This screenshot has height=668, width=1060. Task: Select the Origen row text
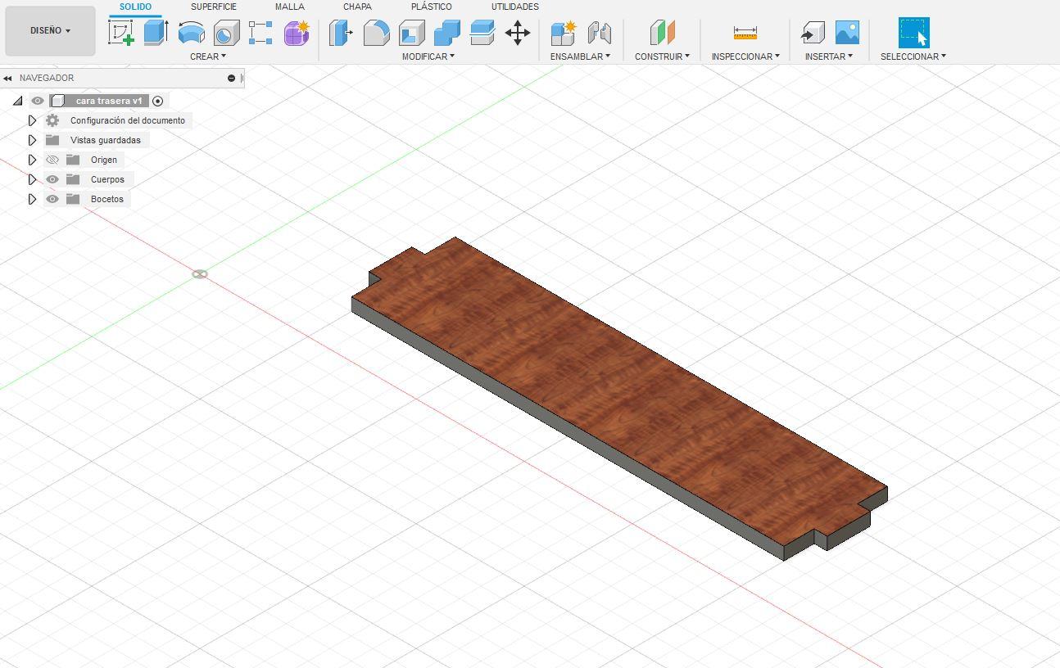point(104,160)
